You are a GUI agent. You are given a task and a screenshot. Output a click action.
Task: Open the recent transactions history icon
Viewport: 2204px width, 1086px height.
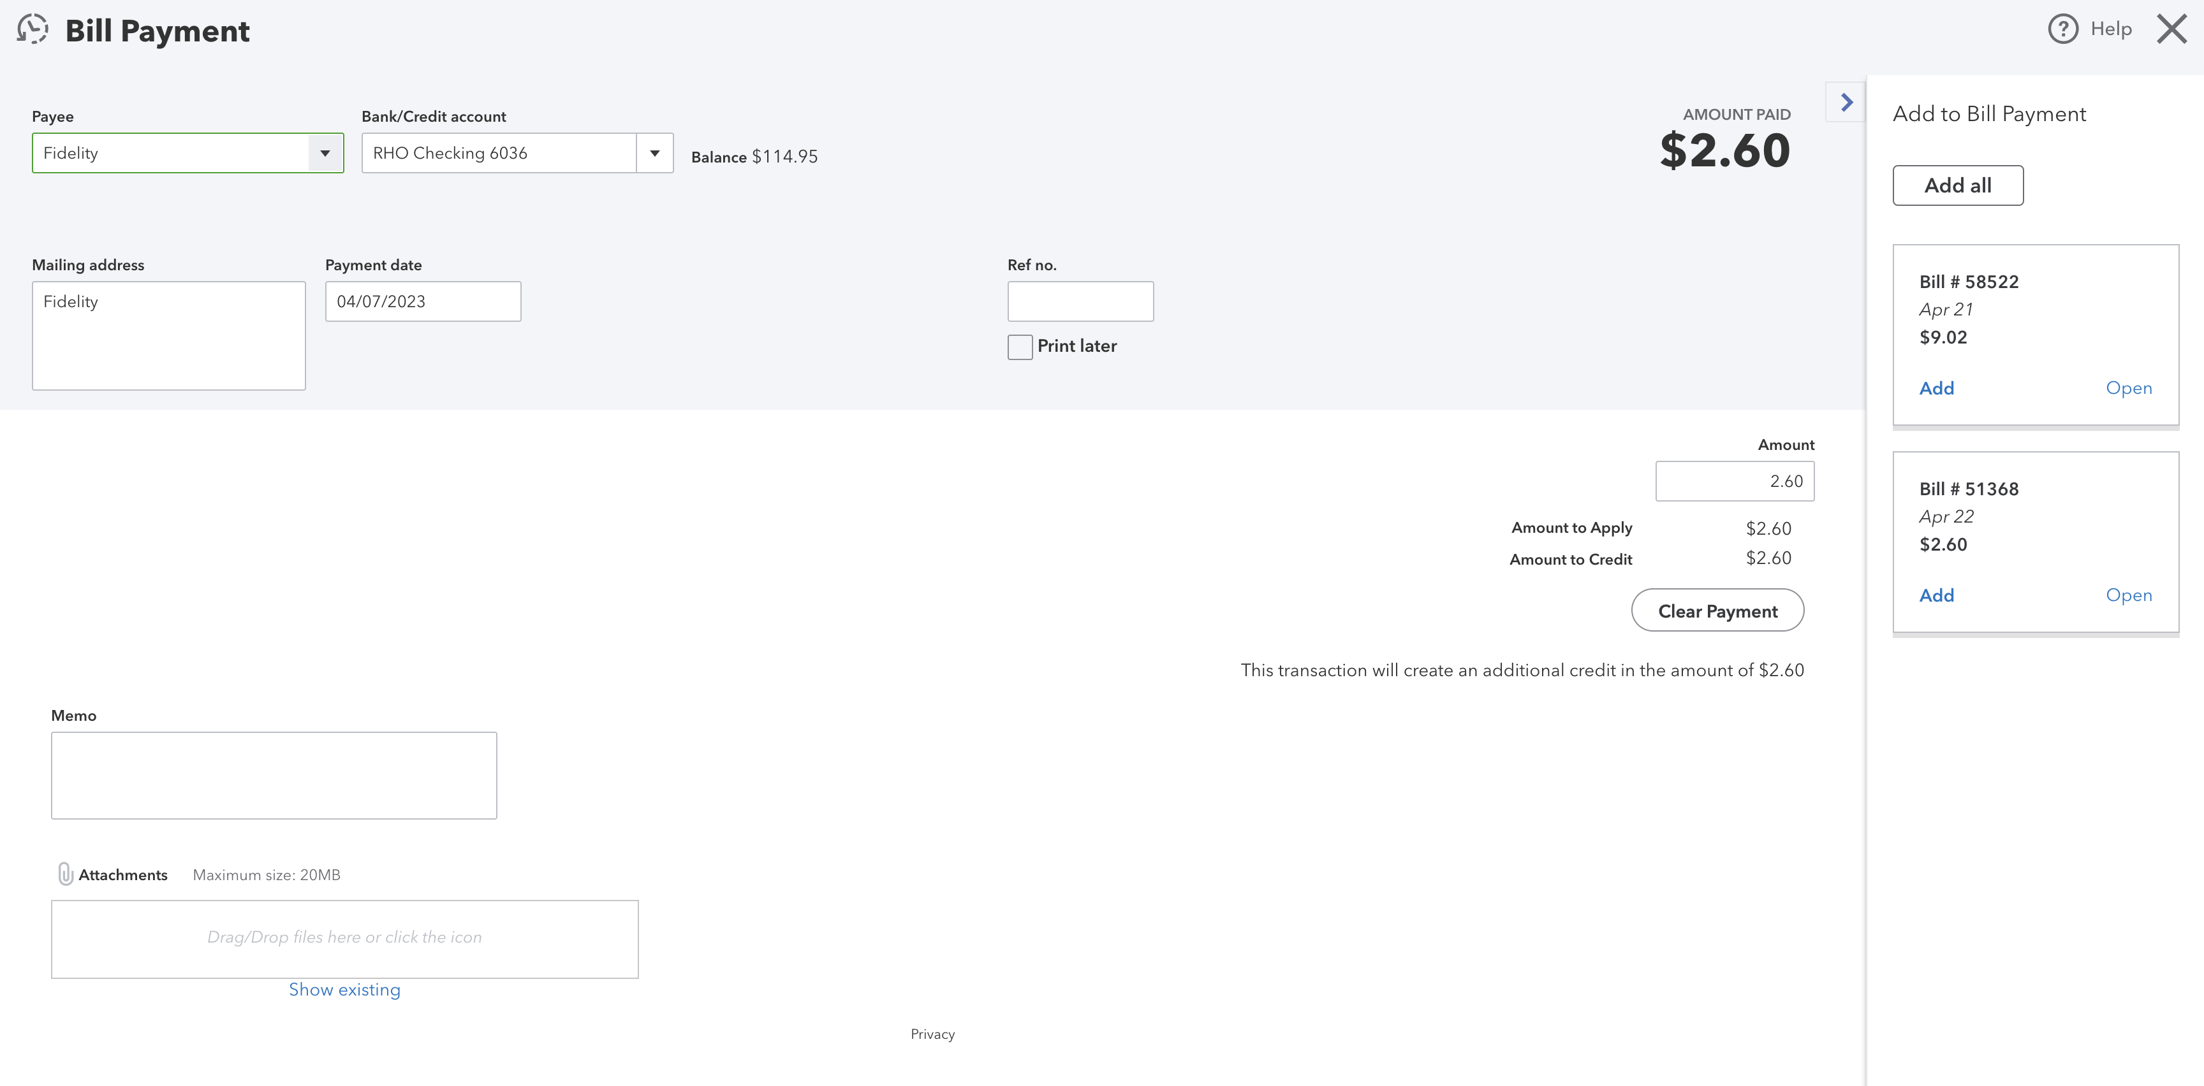(x=33, y=29)
